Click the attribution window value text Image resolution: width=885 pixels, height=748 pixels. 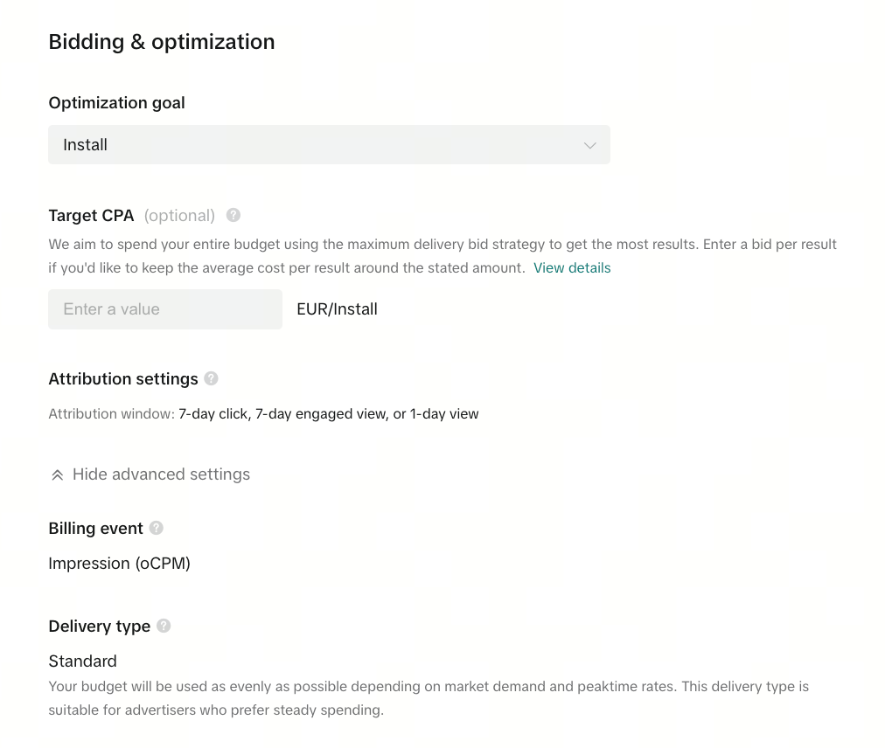(329, 414)
